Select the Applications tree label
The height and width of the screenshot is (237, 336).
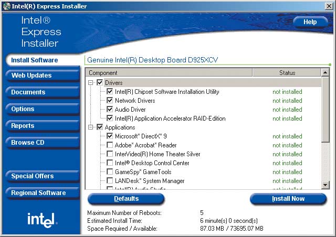click(120, 127)
